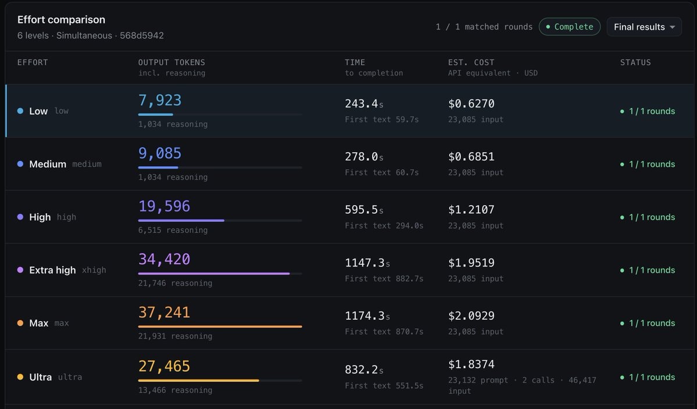Click the 34,420 output tokens value
Screen dimensions: 697x409
pos(164,259)
